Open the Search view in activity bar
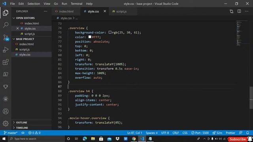253x142 pixels. point(6,25)
